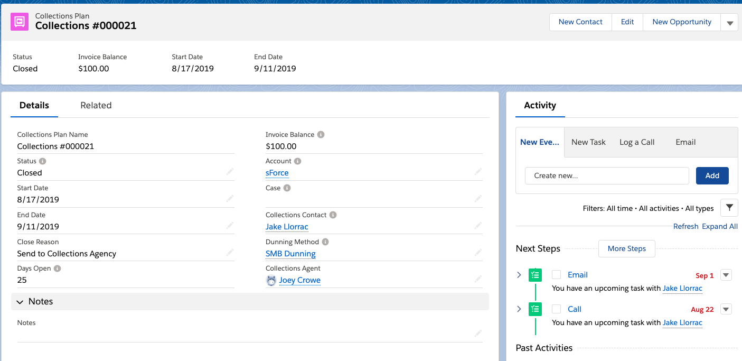Click the green task icon beside Call

coord(535,309)
